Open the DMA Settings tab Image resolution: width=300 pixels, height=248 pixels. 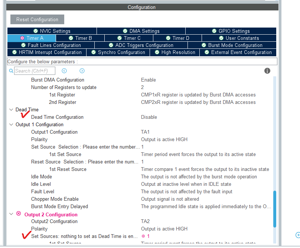point(141,31)
